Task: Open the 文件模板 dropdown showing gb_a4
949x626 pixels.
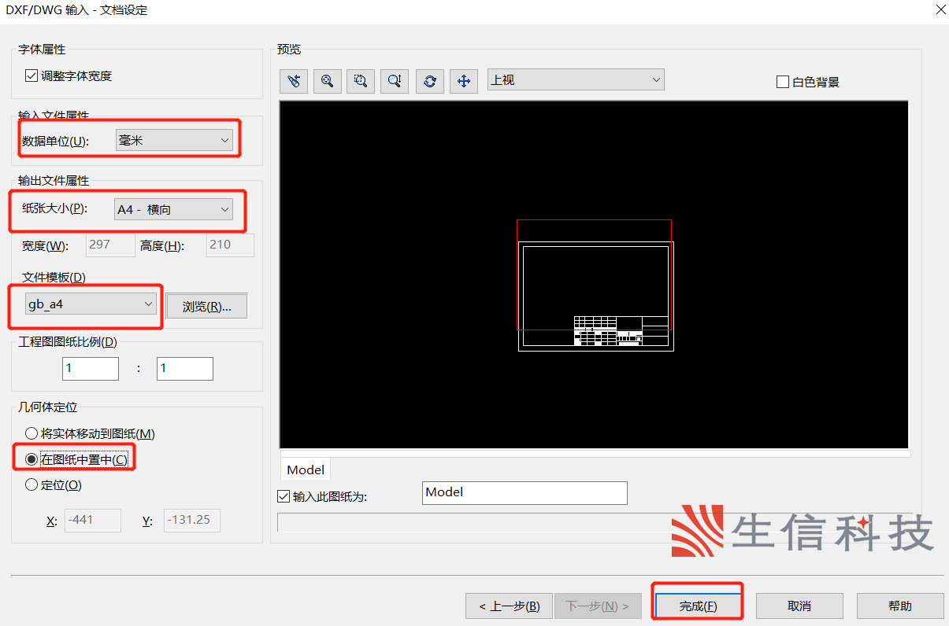Action: 91,304
